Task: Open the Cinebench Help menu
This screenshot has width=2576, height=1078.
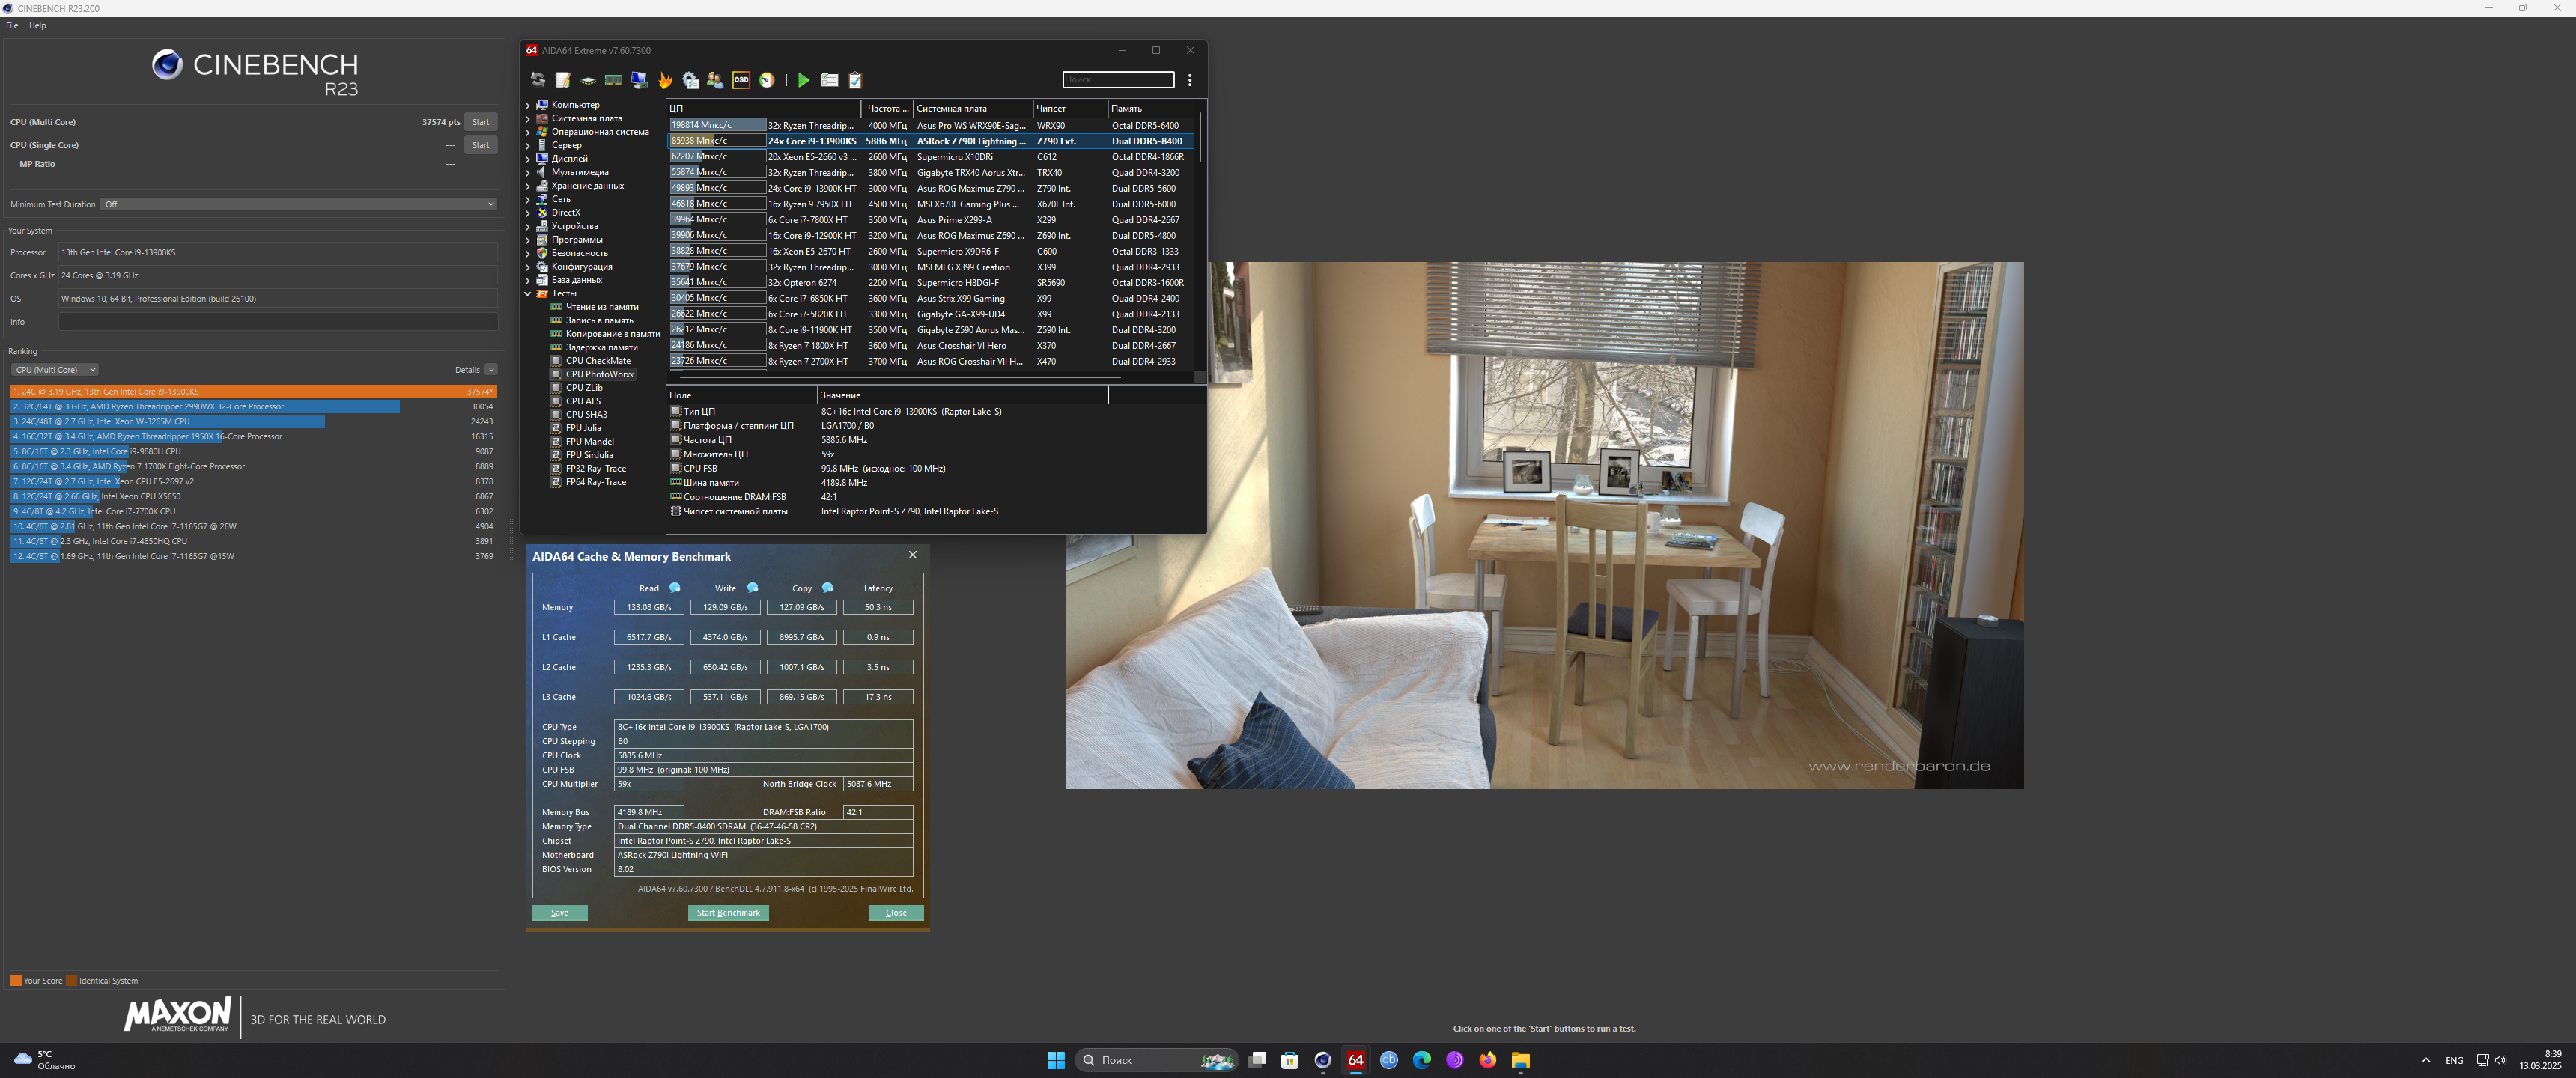Action: click(37, 26)
